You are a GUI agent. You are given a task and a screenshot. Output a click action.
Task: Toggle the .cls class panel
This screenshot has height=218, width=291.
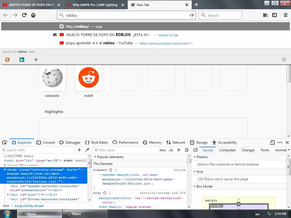pos(171,150)
